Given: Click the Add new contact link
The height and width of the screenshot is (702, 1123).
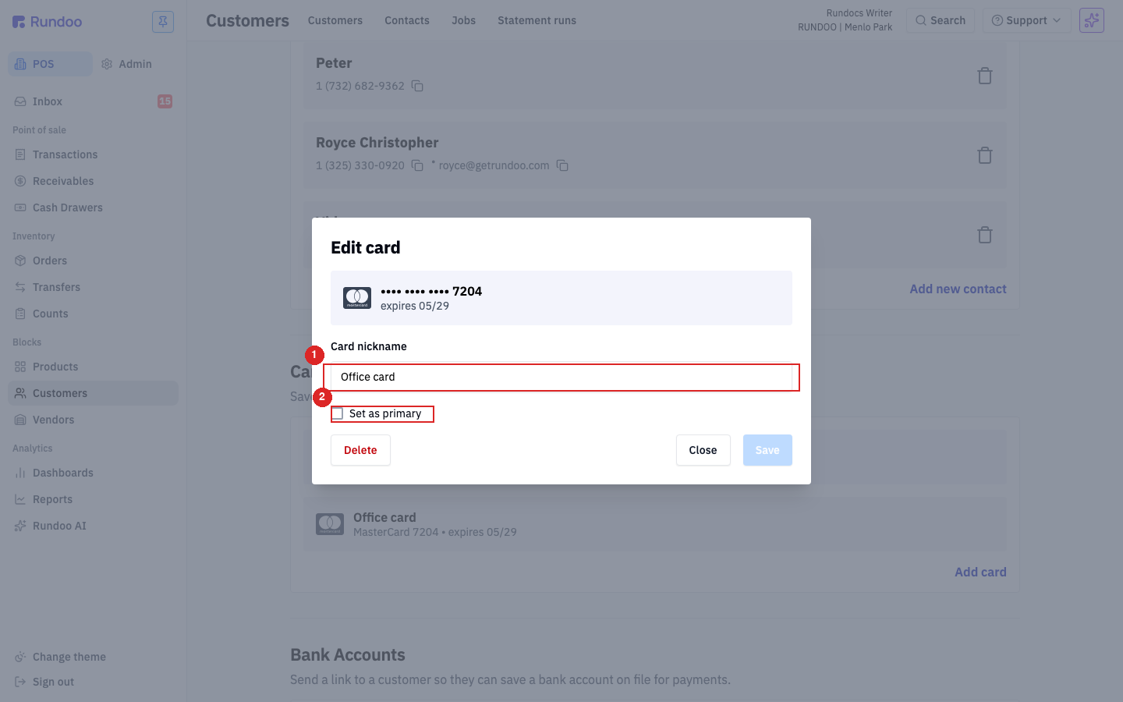Looking at the screenshot, I should click(x=958, y=289).
